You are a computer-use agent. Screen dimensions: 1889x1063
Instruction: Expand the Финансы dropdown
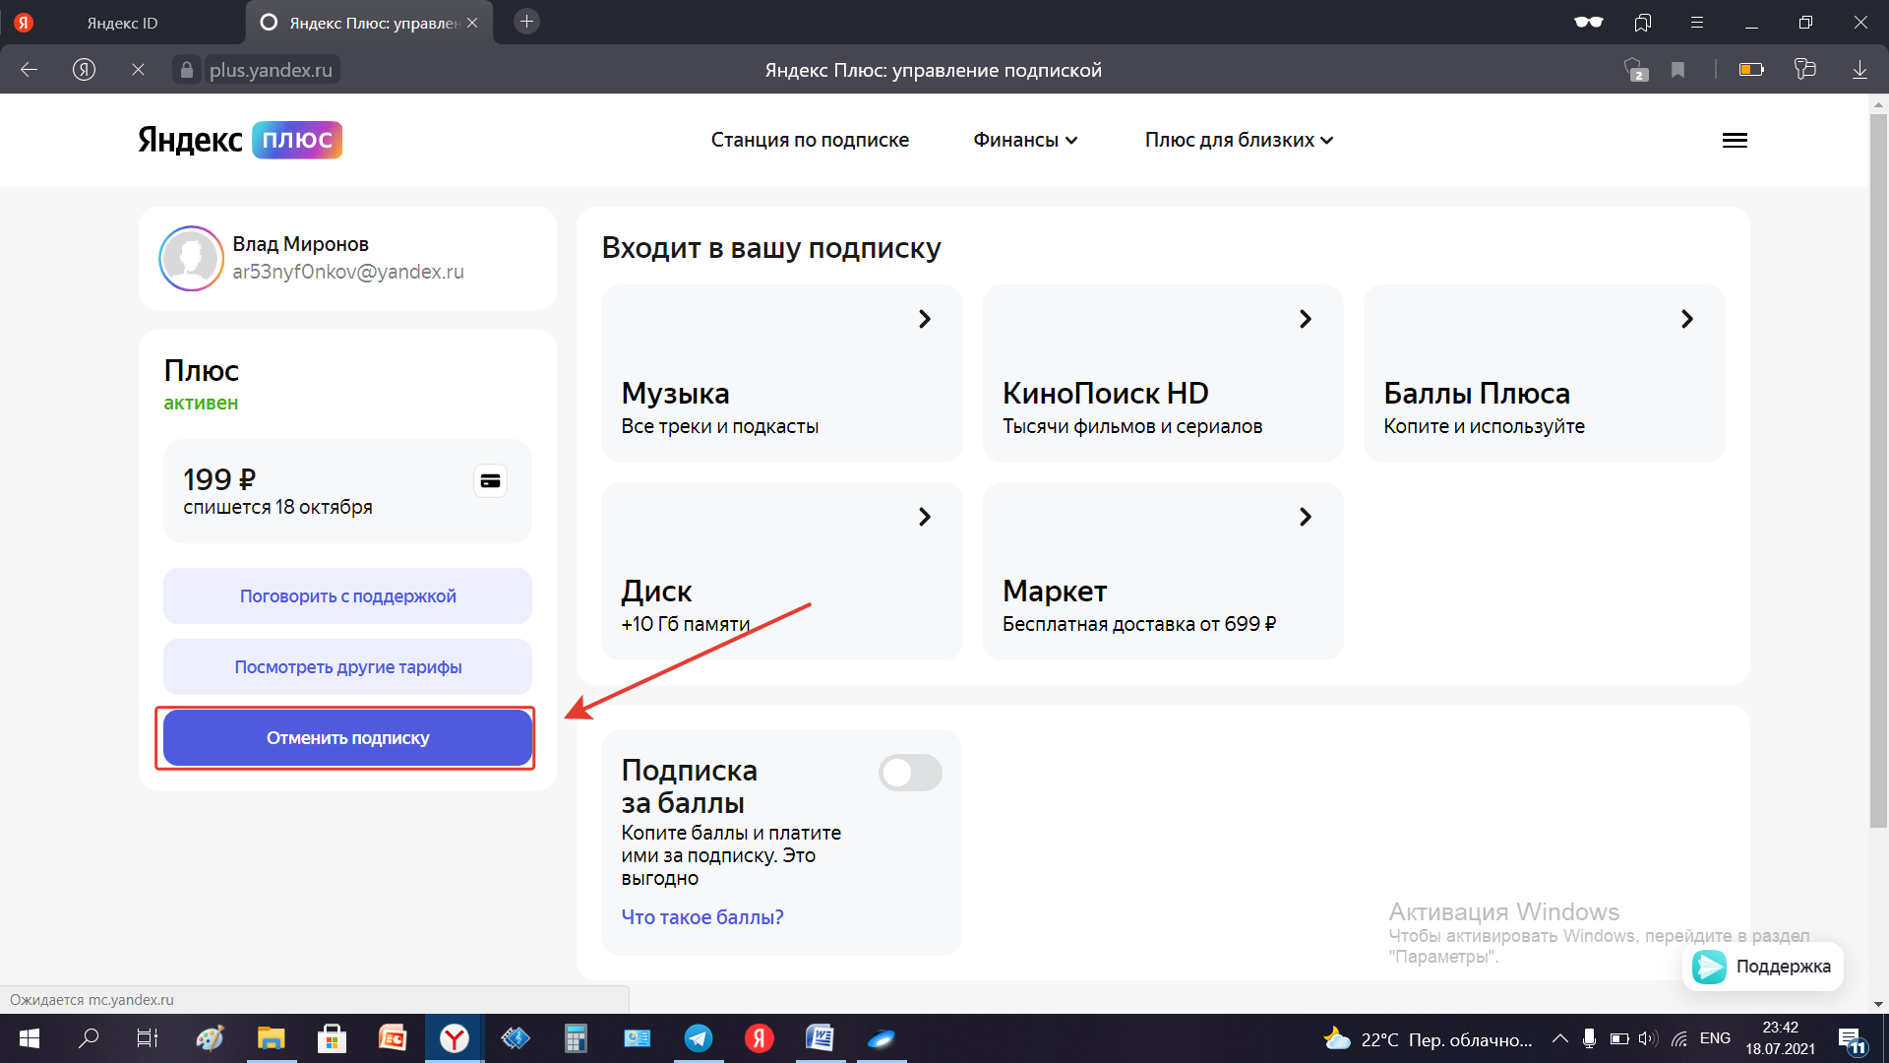[1025, 140]
